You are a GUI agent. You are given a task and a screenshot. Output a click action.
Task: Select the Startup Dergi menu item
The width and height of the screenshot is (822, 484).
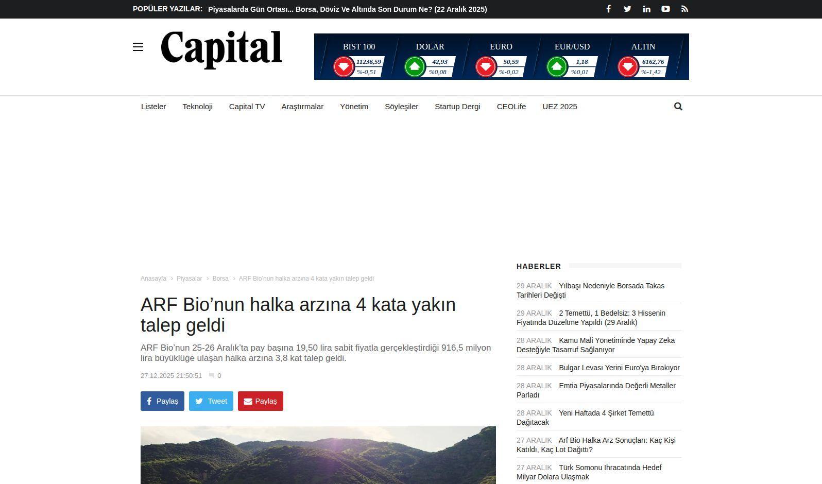pos(457,107)
